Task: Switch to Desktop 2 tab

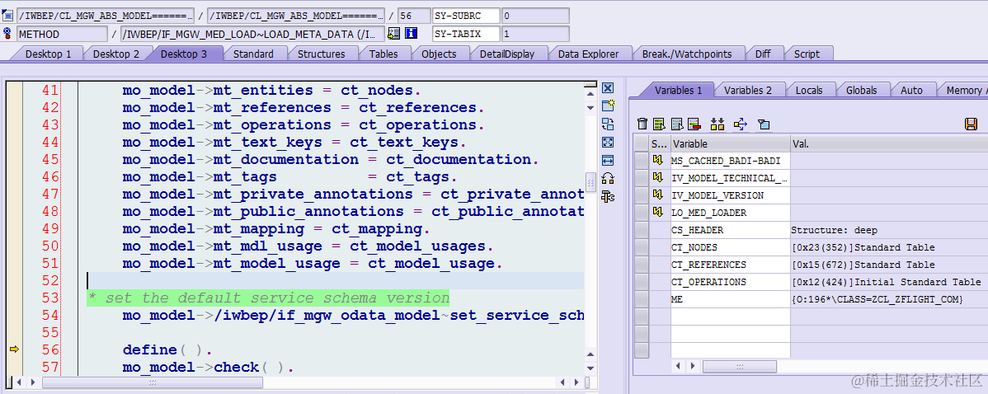Action: coord(116,54)
